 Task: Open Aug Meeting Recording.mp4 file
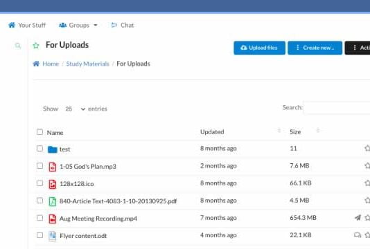(98, 219)
